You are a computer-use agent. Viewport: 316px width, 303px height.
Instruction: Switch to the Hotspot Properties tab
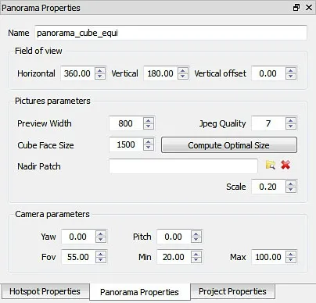(45, 291)
